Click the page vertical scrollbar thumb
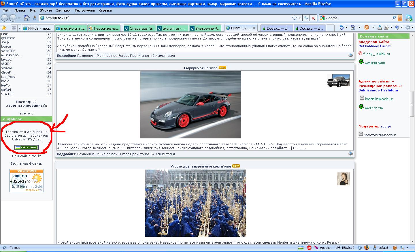This screenshot has width=415, height=252. (x=412, y=104)
